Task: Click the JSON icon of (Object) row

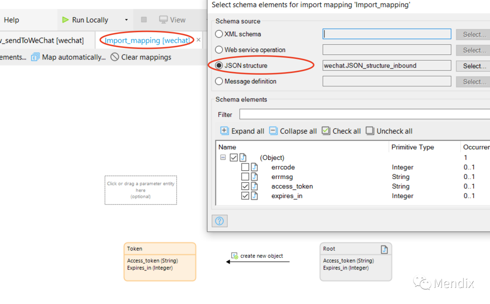Action: click(x=243, y=158)
